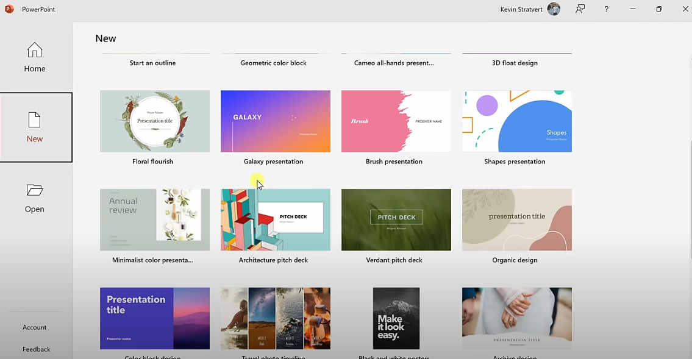Image resolution: width=692 pixels, height=359 pixels.
Task: Click the Kevin Stratvert account name
Action: (x=521, y=9)
